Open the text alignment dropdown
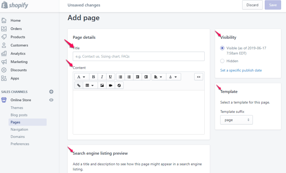Image resolution: width=286 pixels, height=173 pixels. click(x=158, y=77)
